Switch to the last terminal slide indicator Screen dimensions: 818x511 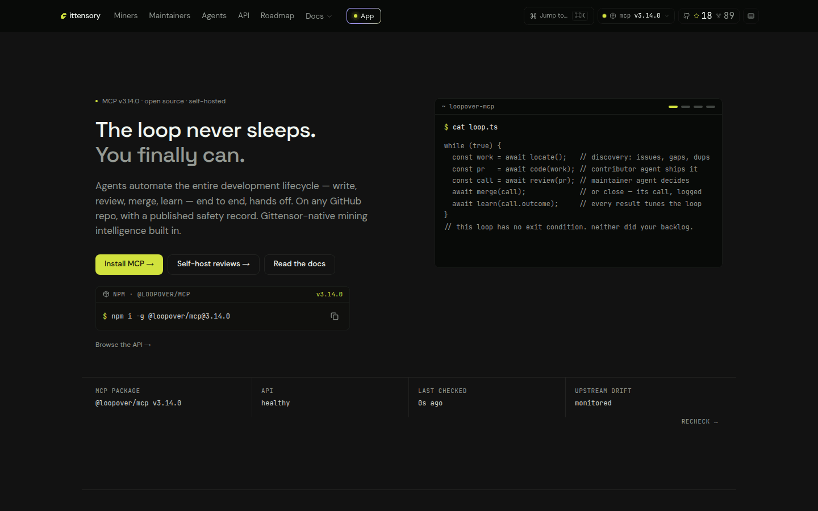[711, 107]
